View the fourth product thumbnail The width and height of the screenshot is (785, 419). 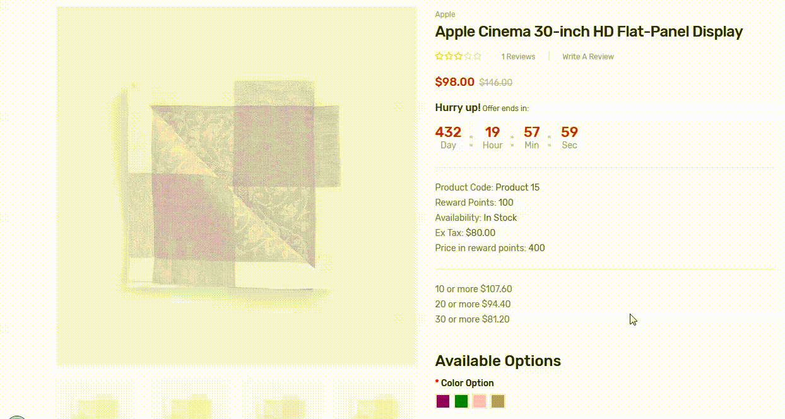pyautogui.click(x=377, y=400)
